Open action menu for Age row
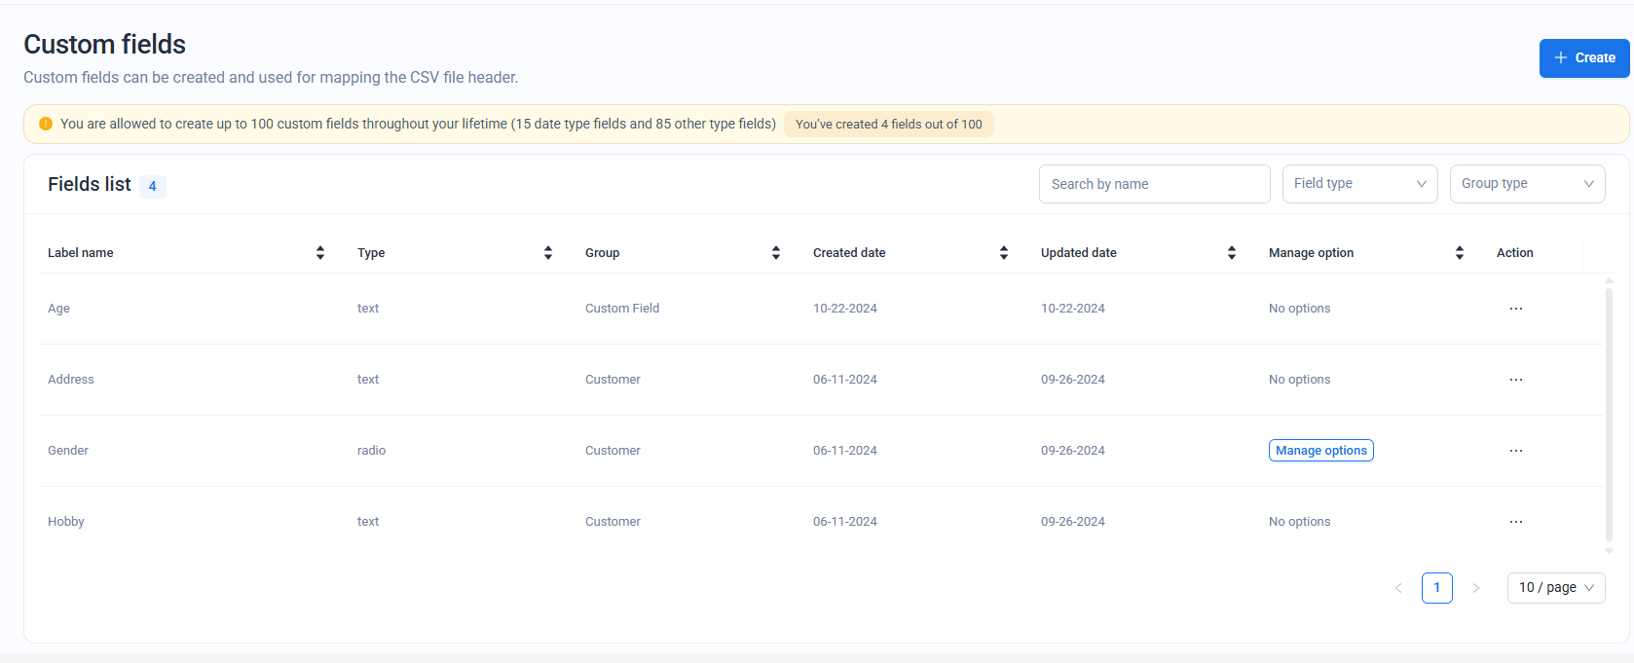This screenshot has height=663, width=1634. (1515, 309)
